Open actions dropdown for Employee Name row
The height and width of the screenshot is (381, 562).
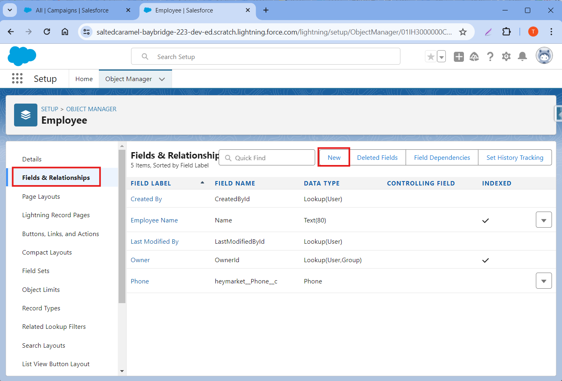pos(544,220)
